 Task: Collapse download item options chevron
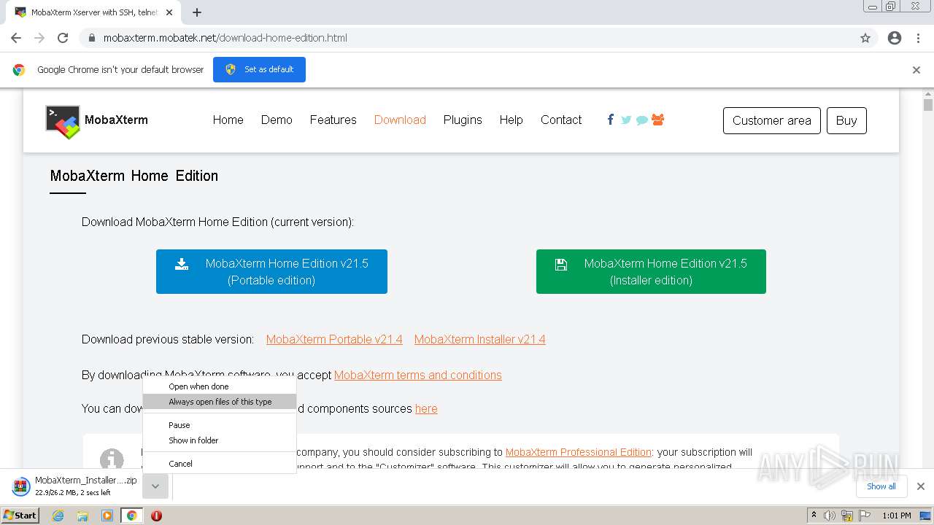pyautogui.click(x=155, y=486)
